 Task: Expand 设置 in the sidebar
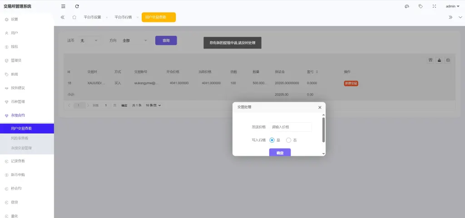point(27,19)
